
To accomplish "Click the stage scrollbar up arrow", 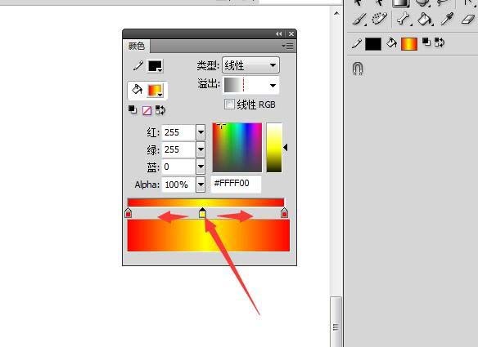I will click(x=336, y=13).
